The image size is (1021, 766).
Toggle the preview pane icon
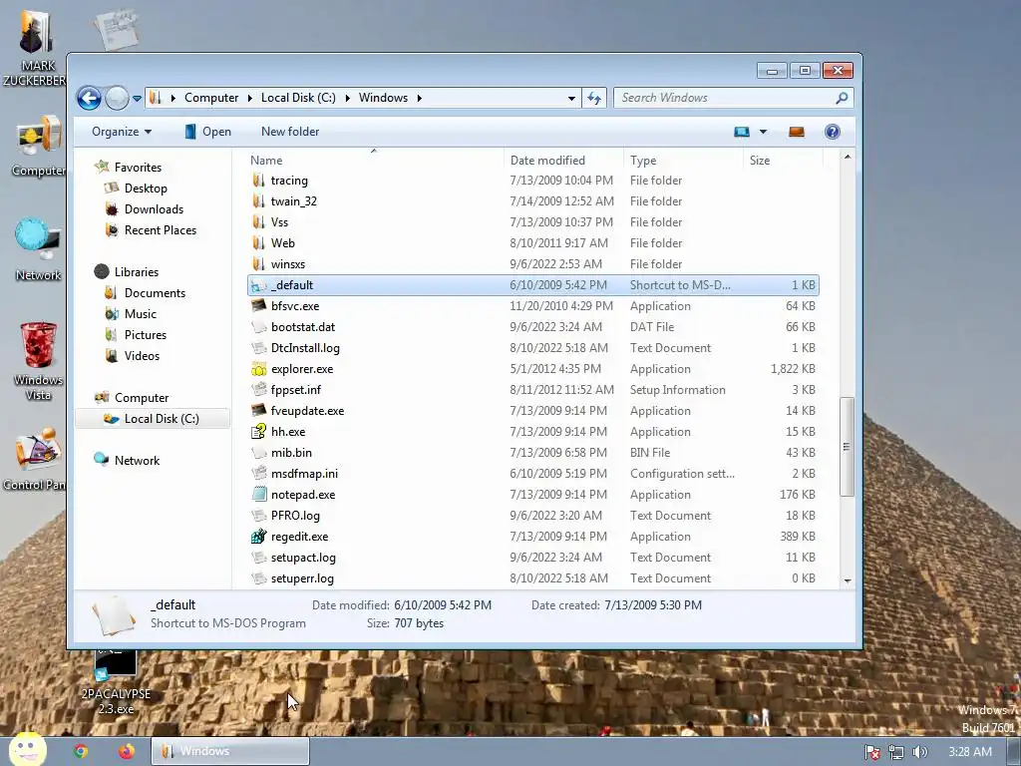coord(797,132)
